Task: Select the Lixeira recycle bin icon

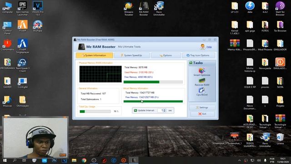Action: [x=280, y=139]
